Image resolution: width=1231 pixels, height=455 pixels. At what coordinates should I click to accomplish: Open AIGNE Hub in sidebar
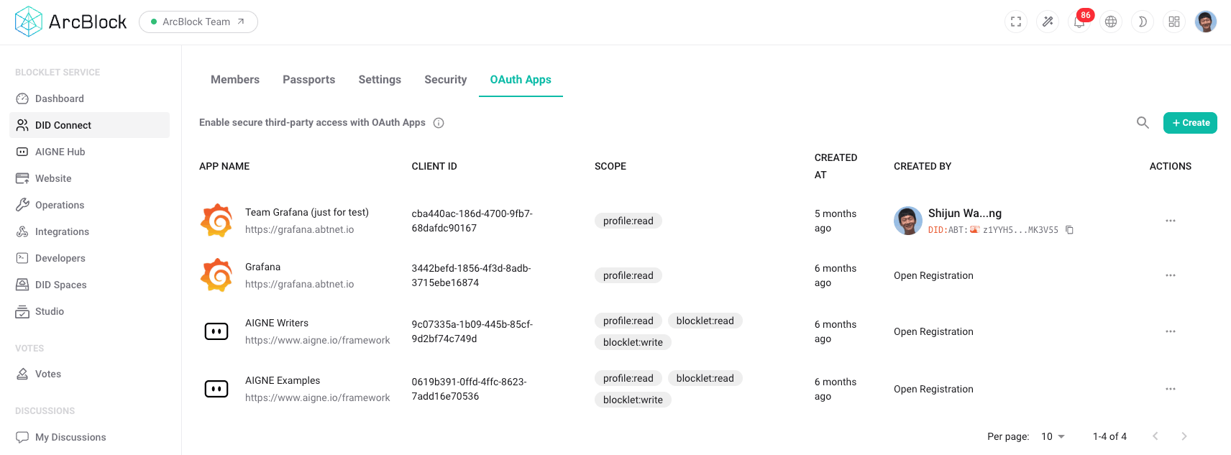89,152
